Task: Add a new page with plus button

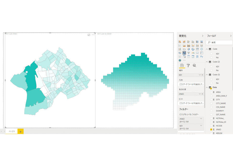Action: coord(20,132)
